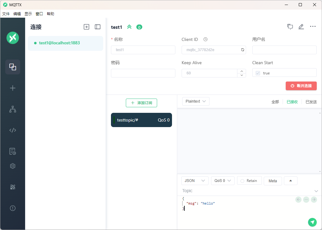Viewport: 322px width, 230px height.
Task: Open the new connection plus icon in sidebar
Action: pos(13,88)
